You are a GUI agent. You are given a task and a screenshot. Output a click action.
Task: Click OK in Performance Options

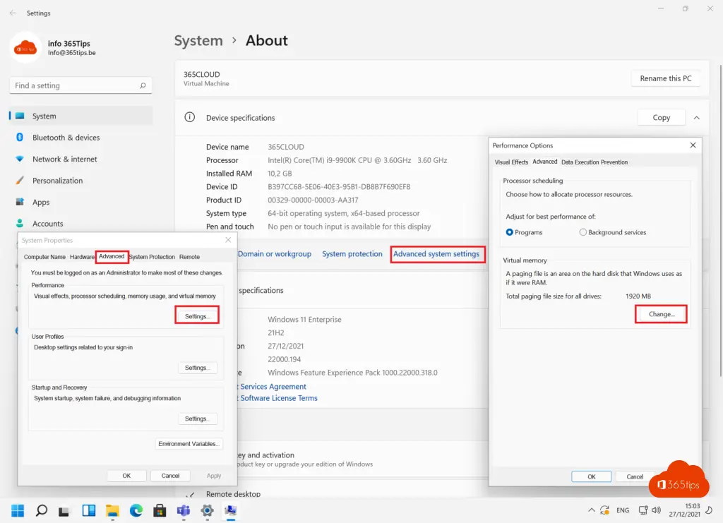[592, 476]
